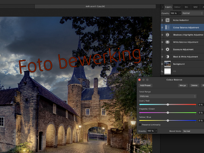The width and height of the screenshot is (204, 153).
Task: Click the Magenta / Green slider handle
Action: click(168, 113)
